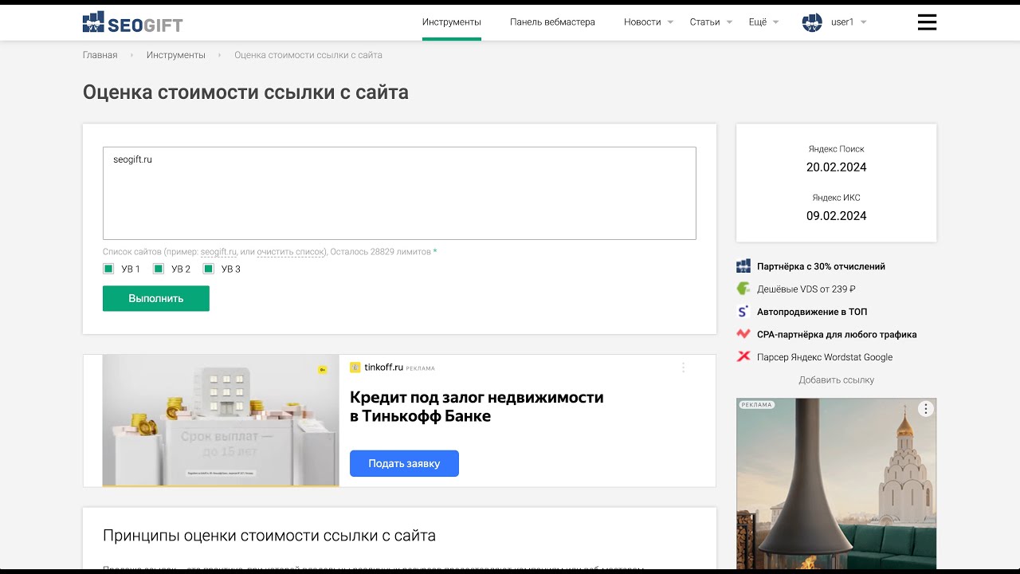The width and height of the screenshot is (1020, 574).
Task: Toggle the УВ 2 checkbox
Action: 159,269
